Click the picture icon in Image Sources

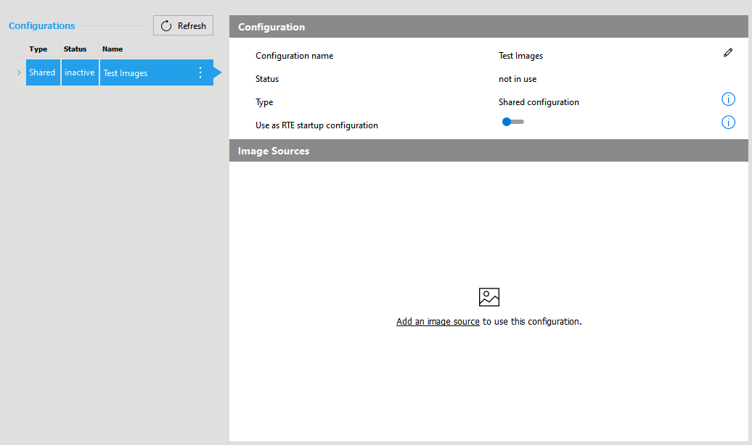(489, 297)
